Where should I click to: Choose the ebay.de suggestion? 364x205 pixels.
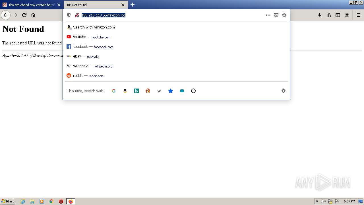point(176,56)
